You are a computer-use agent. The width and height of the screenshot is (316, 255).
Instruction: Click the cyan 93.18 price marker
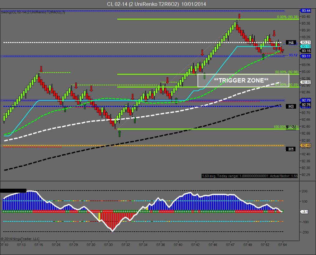click(x=306, y=47)
